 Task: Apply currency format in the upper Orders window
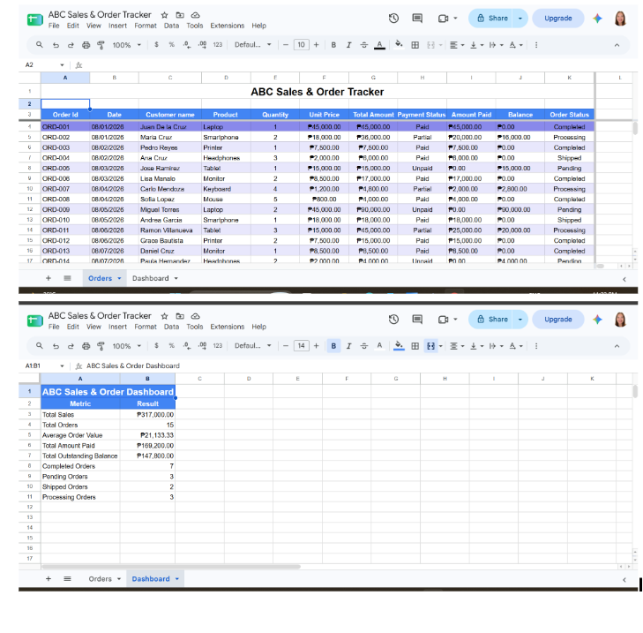click(x=156, y=45)
